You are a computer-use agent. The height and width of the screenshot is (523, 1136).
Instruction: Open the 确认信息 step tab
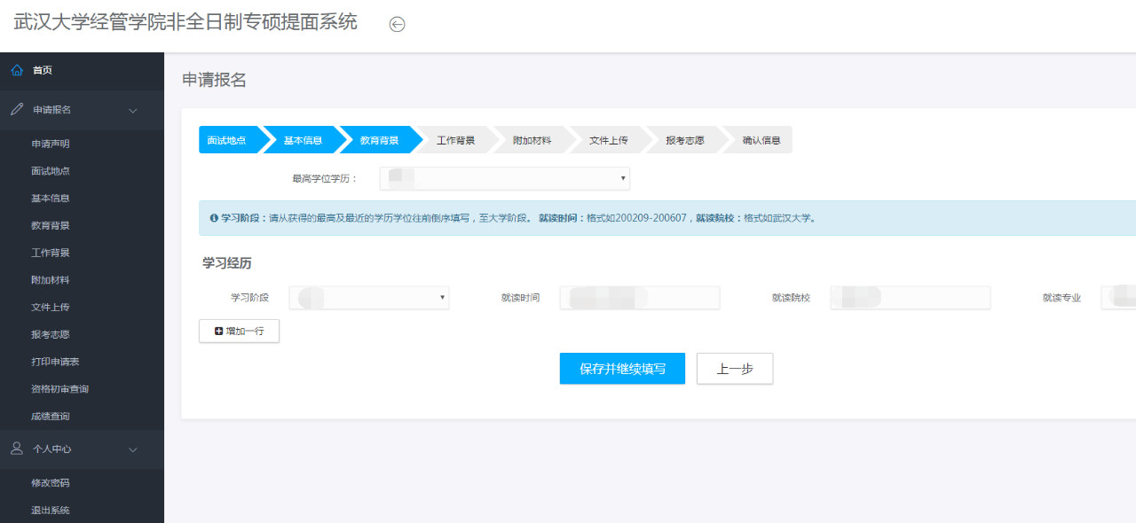pyautogui.click(x=761, y=140)
